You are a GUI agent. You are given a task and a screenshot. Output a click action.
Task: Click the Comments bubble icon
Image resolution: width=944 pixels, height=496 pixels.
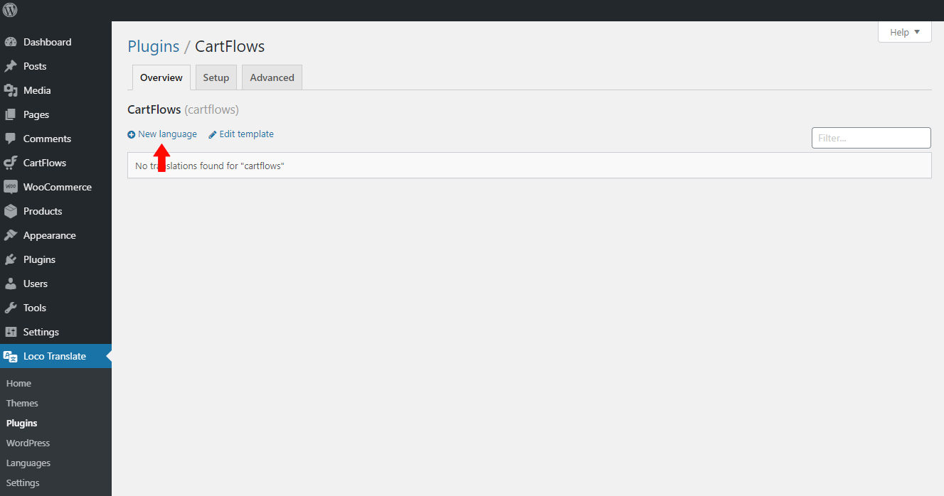pyautogui.click(x=11, y=139)
